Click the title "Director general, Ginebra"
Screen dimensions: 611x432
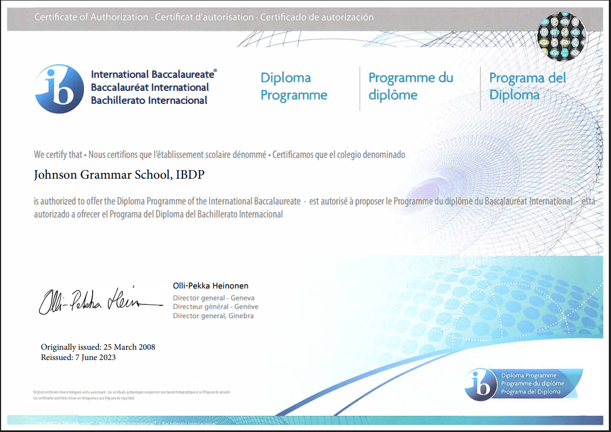click(x=213, y=316)
